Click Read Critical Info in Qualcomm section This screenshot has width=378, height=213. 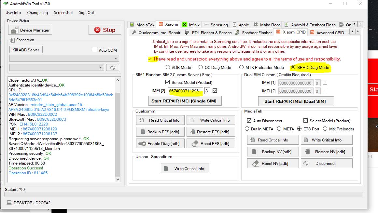[160, 120]
